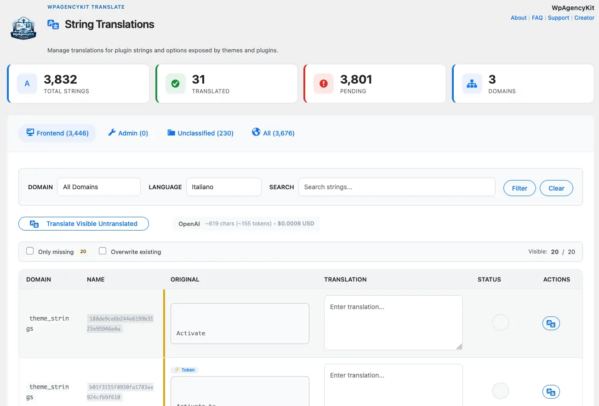Click the wrench icon on the Admin tab
The image size is (599, 406).
(x=112, y=133)
